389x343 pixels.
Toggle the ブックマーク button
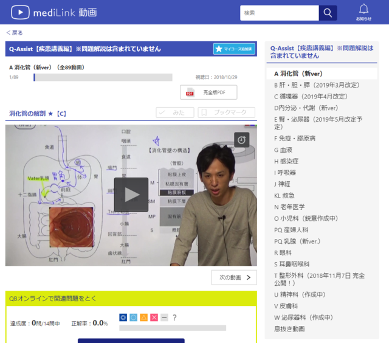pos(226,113)
